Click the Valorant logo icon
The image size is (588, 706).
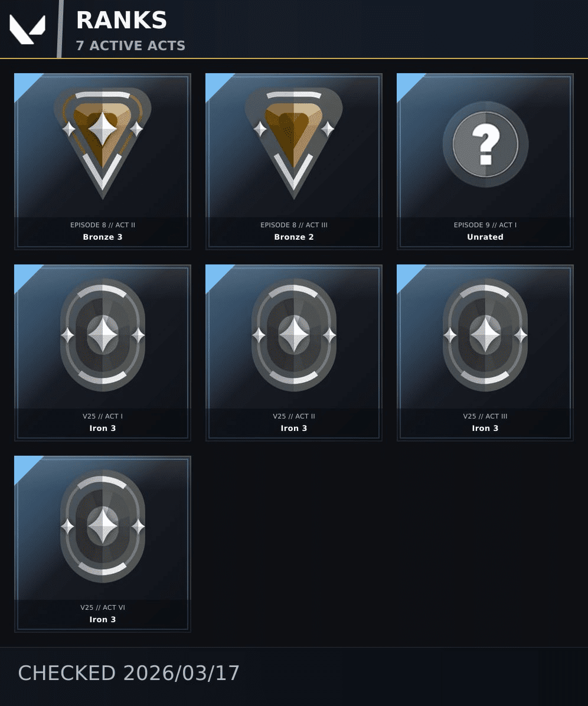28,30
